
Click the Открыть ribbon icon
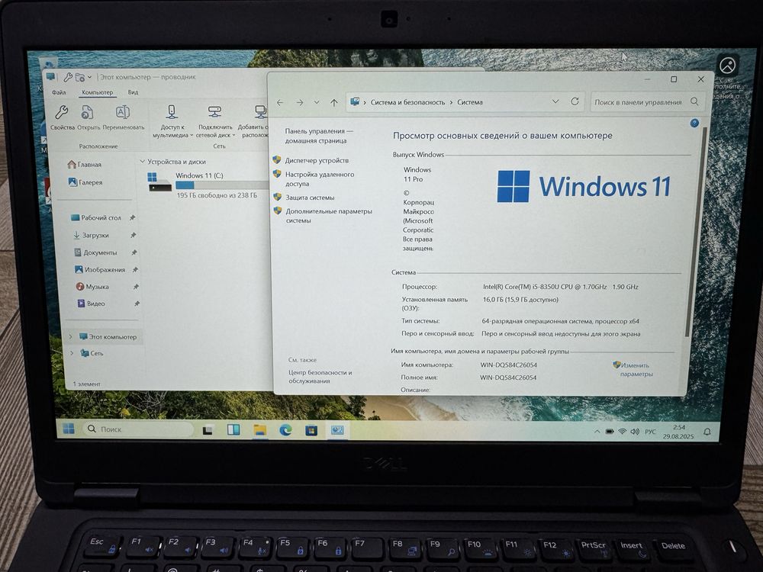pyautogui.click(x=88, y=117)
